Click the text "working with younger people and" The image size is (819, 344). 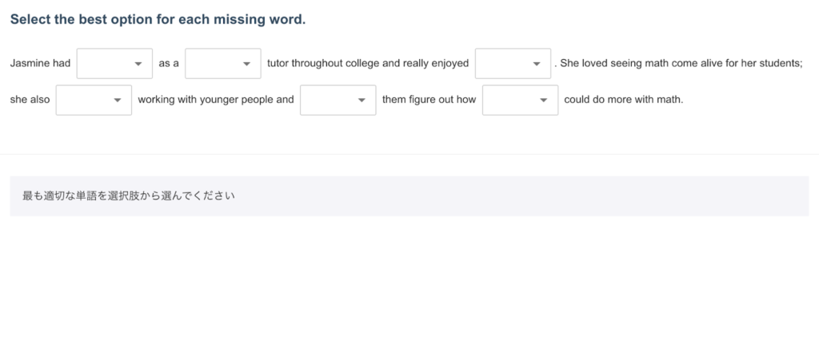[x=216, y=101]
